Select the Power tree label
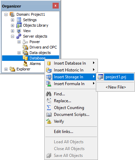This screenshot has height=160, width=135. [x=35, y=42]
